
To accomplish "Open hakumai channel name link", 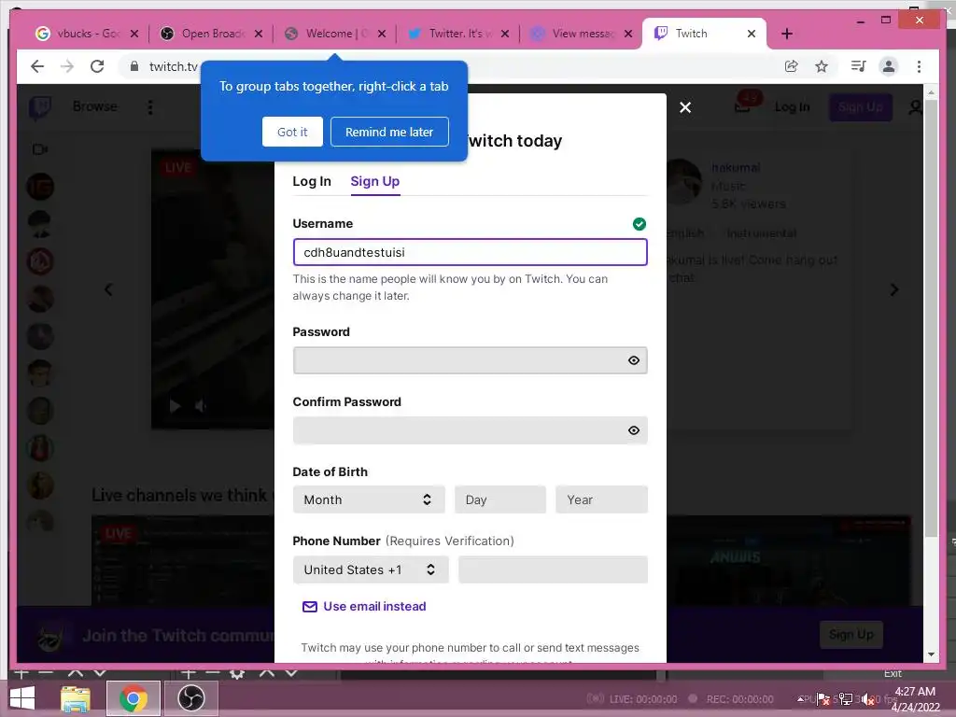I will [x=736, y=168].
